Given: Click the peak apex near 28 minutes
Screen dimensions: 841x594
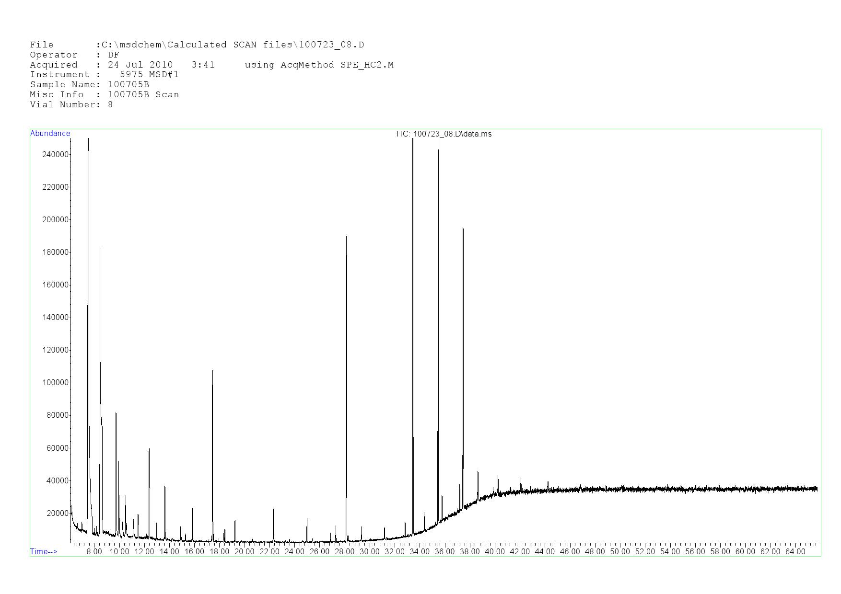Looking at the screenshot, I should pyautogui.click(x=346, y=237).
